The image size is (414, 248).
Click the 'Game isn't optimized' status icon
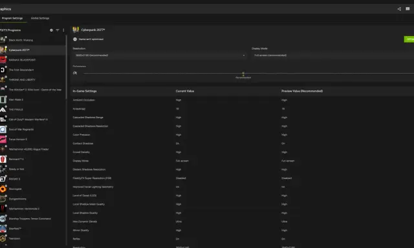click(x=75, y=39)
